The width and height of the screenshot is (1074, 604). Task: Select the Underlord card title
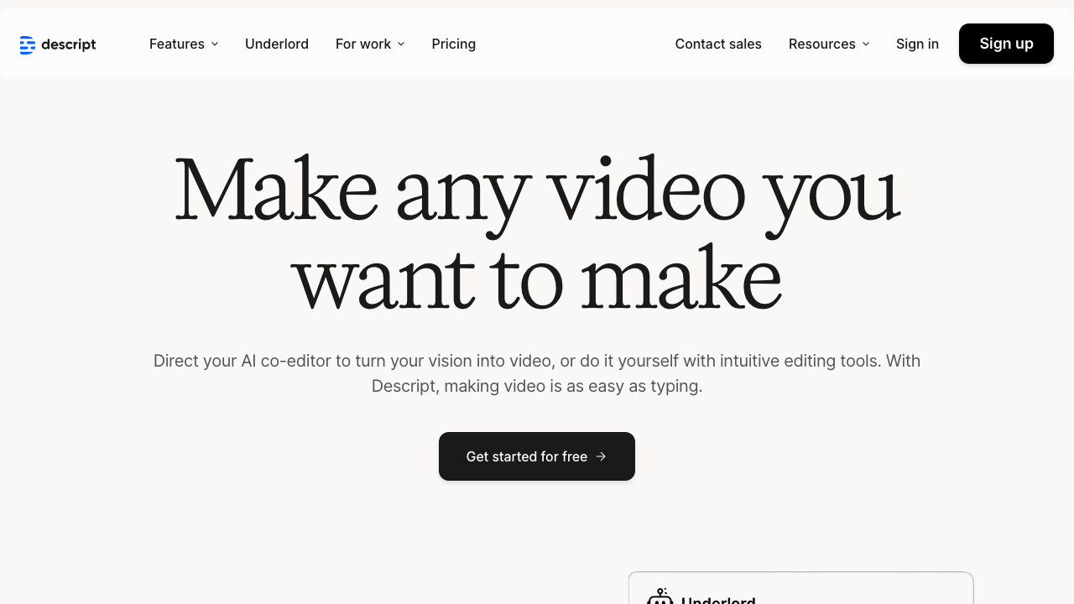tap(718, 600)
